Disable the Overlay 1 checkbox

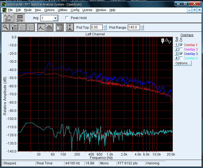tap(181, 45)
